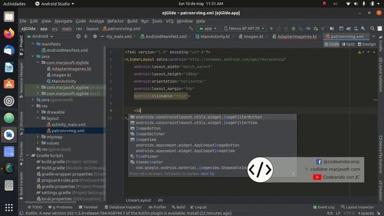The height and width of the screenshot is (216, 384).
Task: Open Firefox from the Ubuntu dock
Action: (9, 34)
